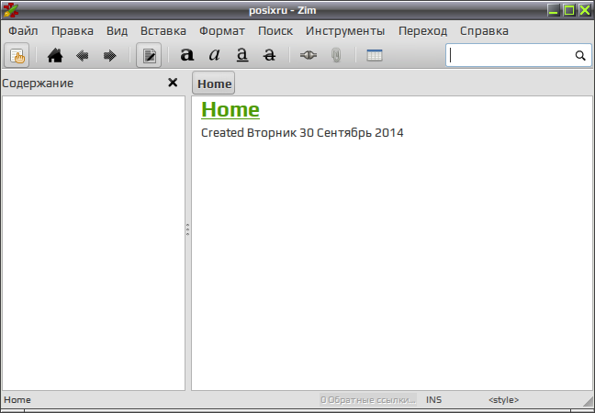Toggle the index side pane icon
The image size is (595, 413).
tap(17, 56)
